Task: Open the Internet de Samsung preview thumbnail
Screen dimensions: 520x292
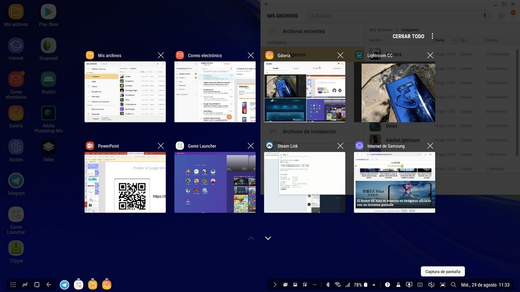Action: pyautogui.click(x=394, y=182)
